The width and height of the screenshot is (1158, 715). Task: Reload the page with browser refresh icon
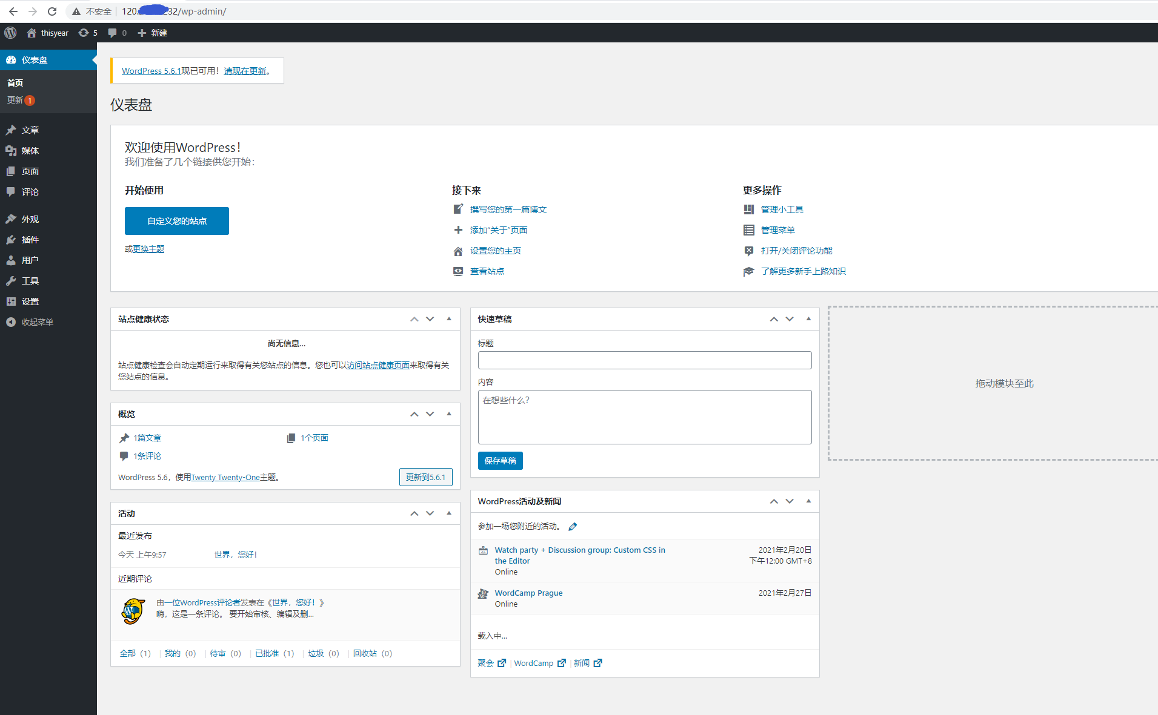coord(52,11)
